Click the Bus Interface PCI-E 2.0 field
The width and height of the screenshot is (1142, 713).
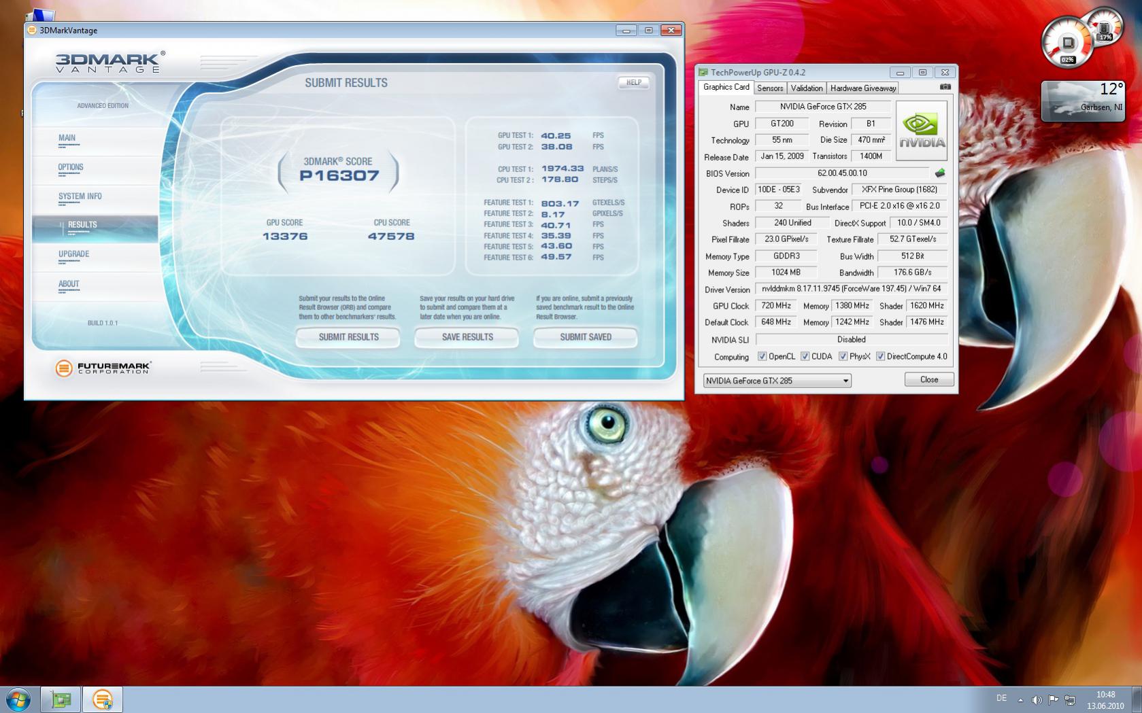pos(899,206)
